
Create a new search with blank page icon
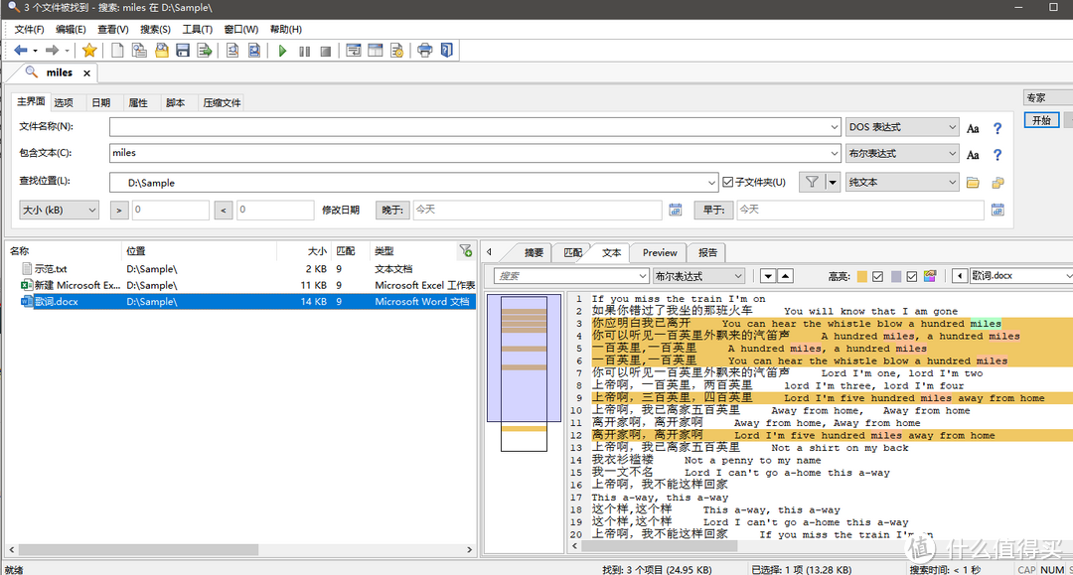point(117,50)
